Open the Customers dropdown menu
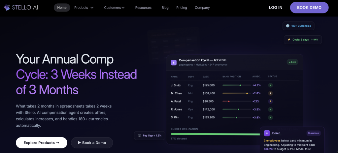Viewport: 338px width, 153px height. [114, 8]
